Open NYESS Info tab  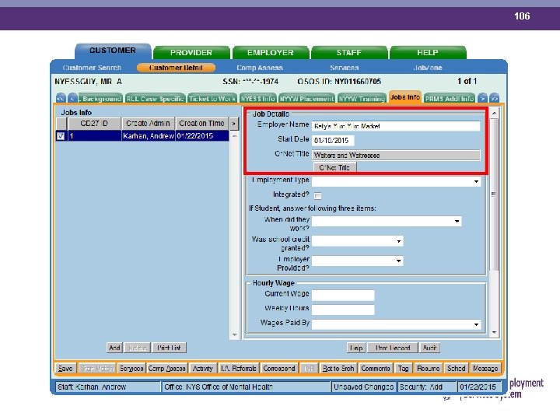click(x=258, y=99)
